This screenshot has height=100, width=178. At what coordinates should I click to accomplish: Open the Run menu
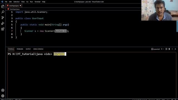[x=31, y=2]
